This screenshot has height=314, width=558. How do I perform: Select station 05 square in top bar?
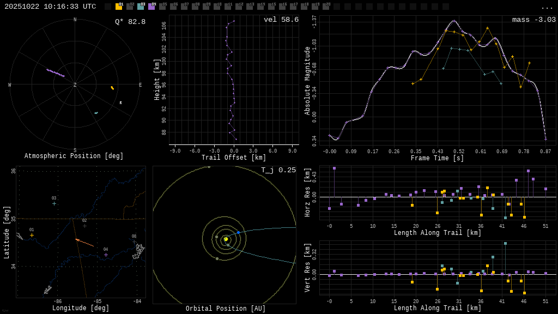pos(162,7)
